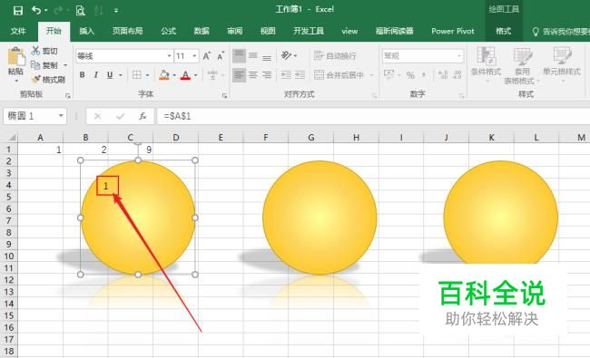This screenshot has width=590, height=358.
Task: Click the Borders icon in font group
Action: coord(137,74)
